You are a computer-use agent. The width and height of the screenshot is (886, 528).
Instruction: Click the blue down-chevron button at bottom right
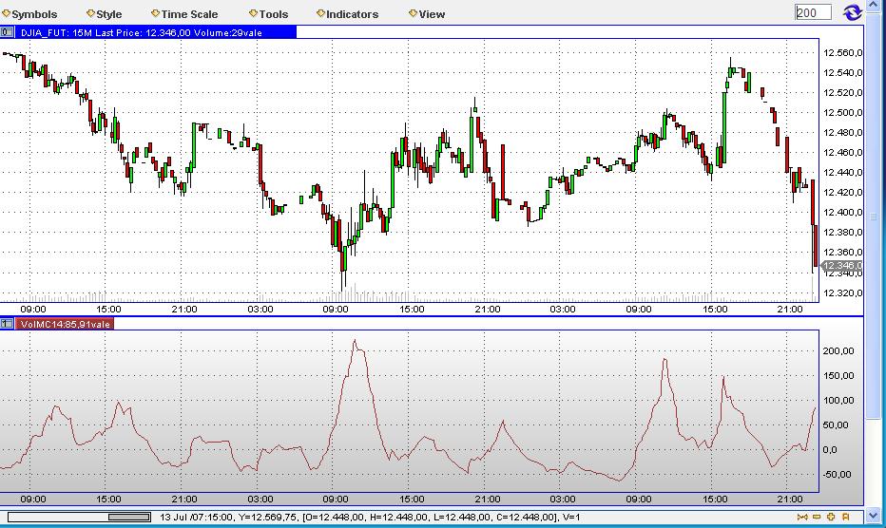[x=875, y=516]
